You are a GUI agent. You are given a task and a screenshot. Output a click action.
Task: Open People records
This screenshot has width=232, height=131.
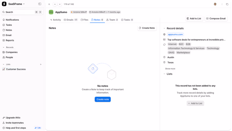click(x=9, y=57)
